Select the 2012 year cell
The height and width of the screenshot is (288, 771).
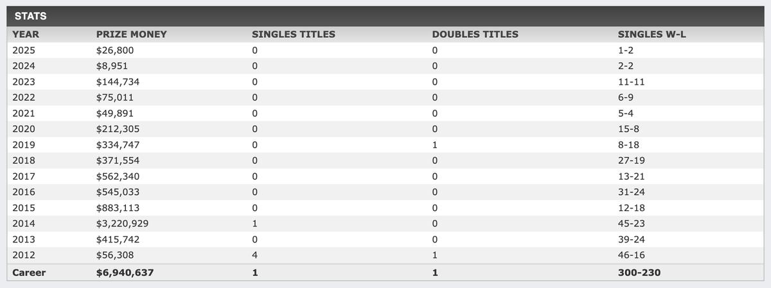24,255
